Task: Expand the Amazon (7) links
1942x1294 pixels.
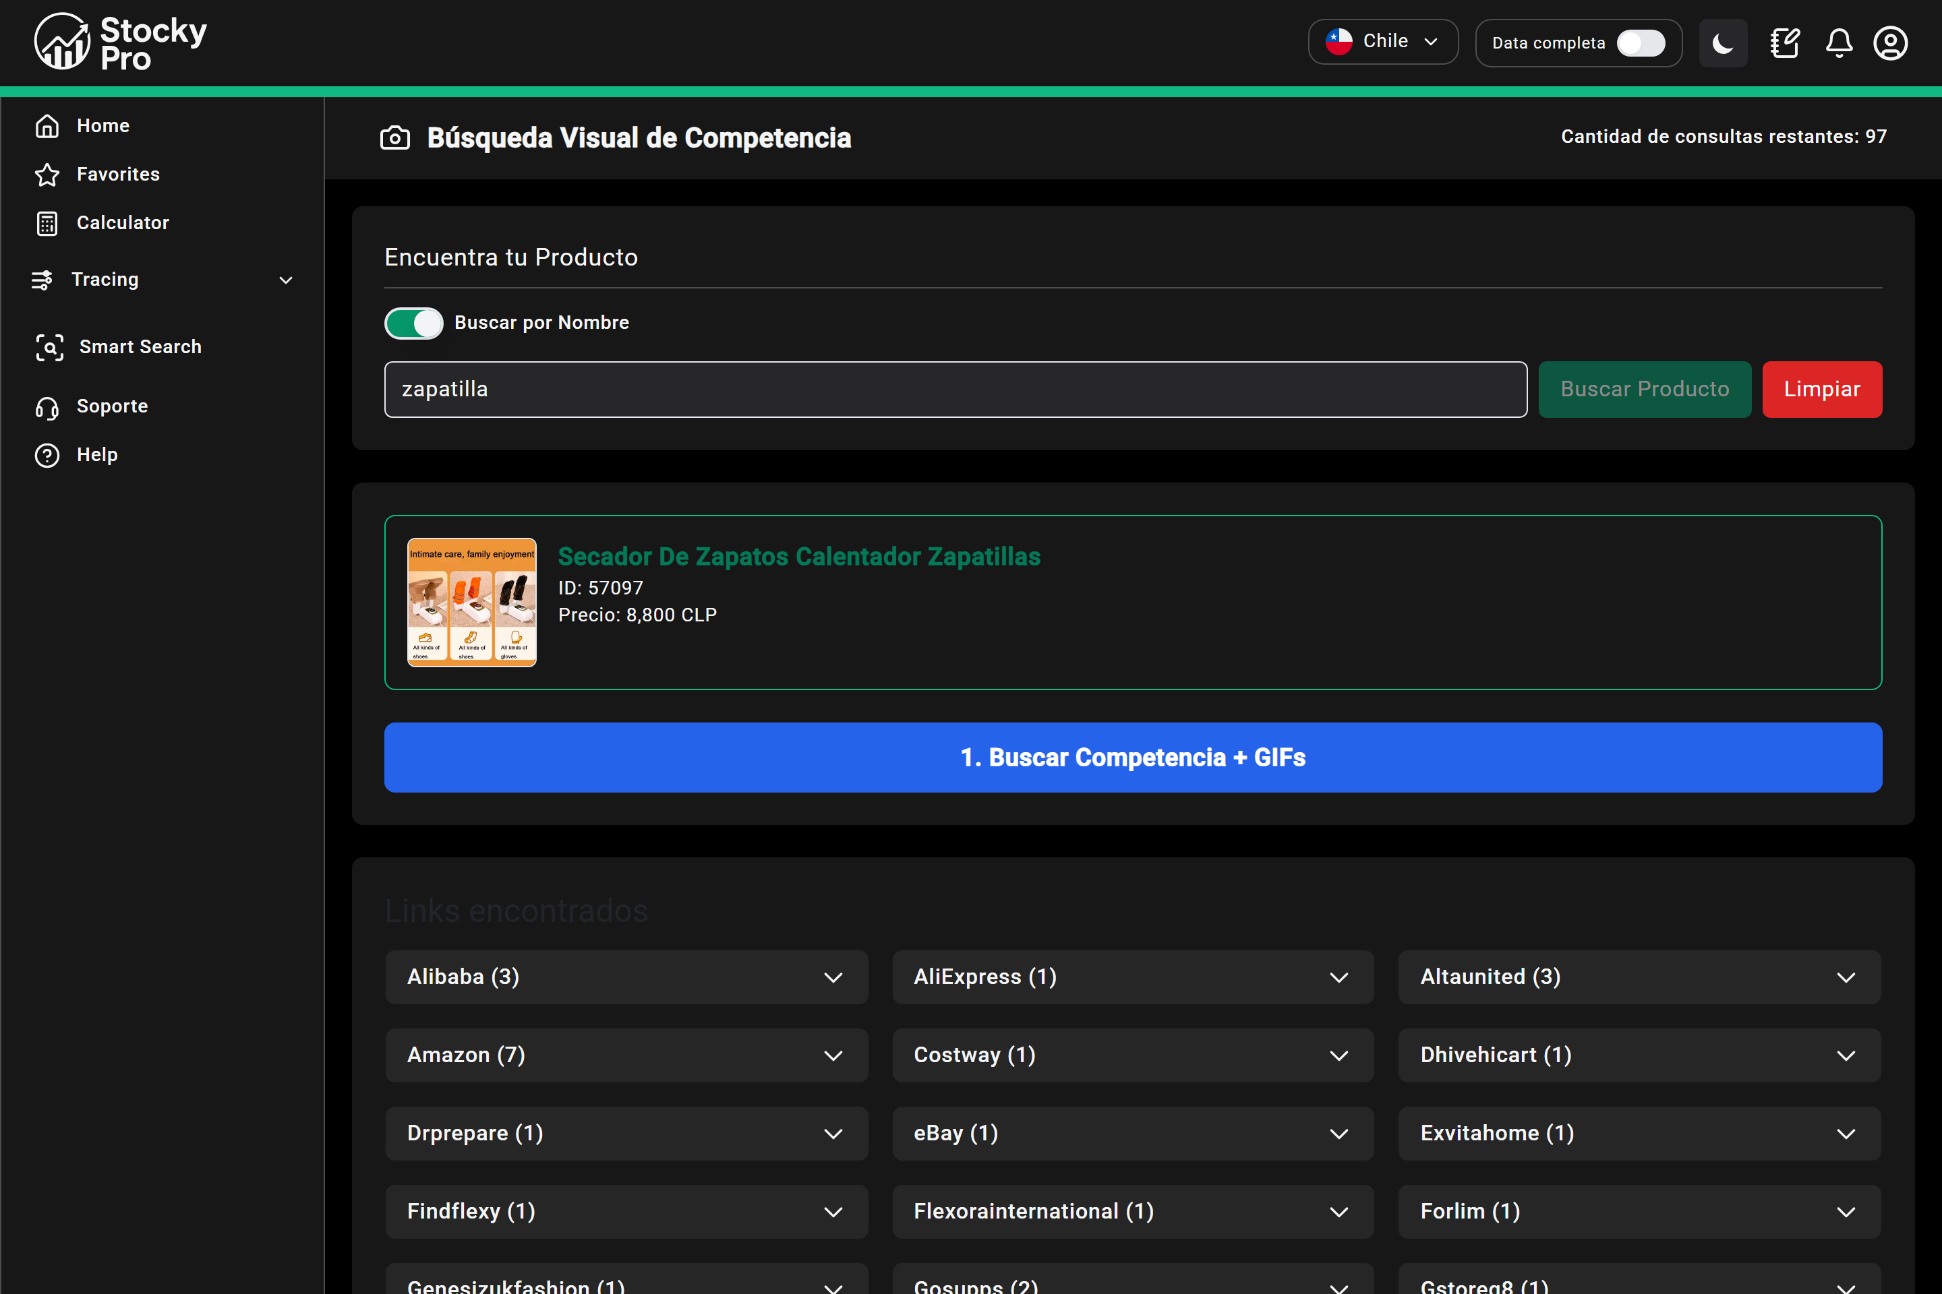Action: [x=626, y=1055]
